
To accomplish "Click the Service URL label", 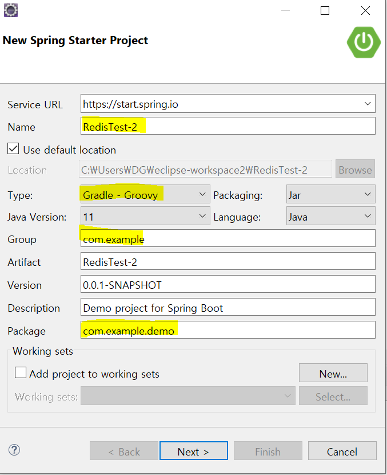I will click(x=35, y=104).
